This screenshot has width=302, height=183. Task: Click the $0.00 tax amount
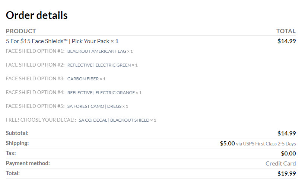(x=288, y=153)
